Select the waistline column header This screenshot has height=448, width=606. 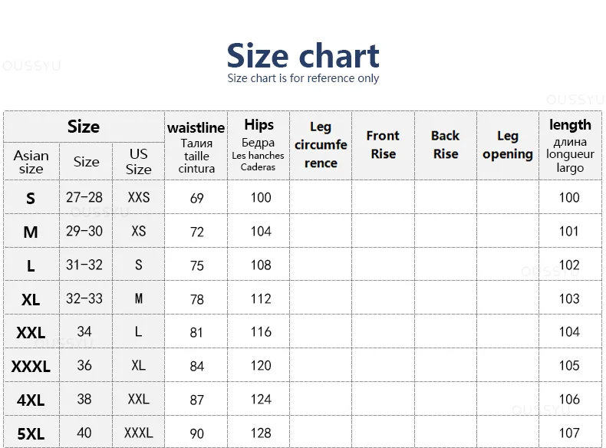coord(196,146)
